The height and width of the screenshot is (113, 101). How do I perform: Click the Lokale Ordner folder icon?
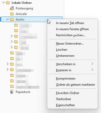[8, 3]
